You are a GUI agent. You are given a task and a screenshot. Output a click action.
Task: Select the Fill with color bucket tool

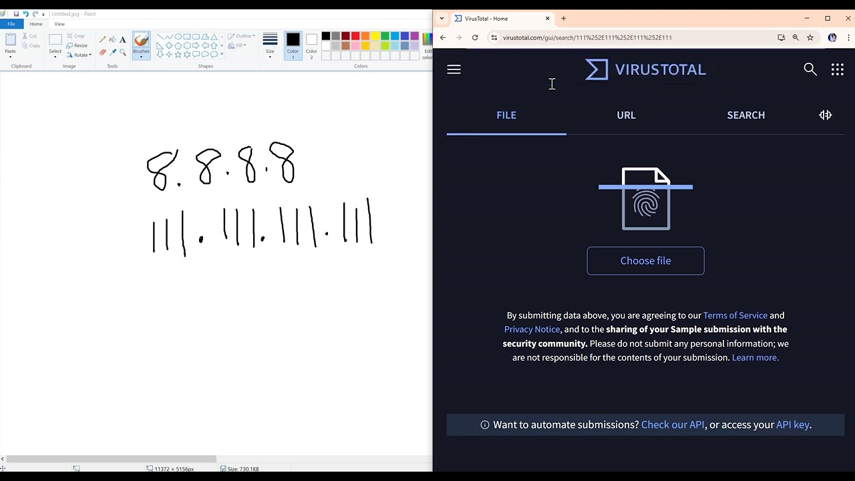pyautogui.click(x=112, y=39)
